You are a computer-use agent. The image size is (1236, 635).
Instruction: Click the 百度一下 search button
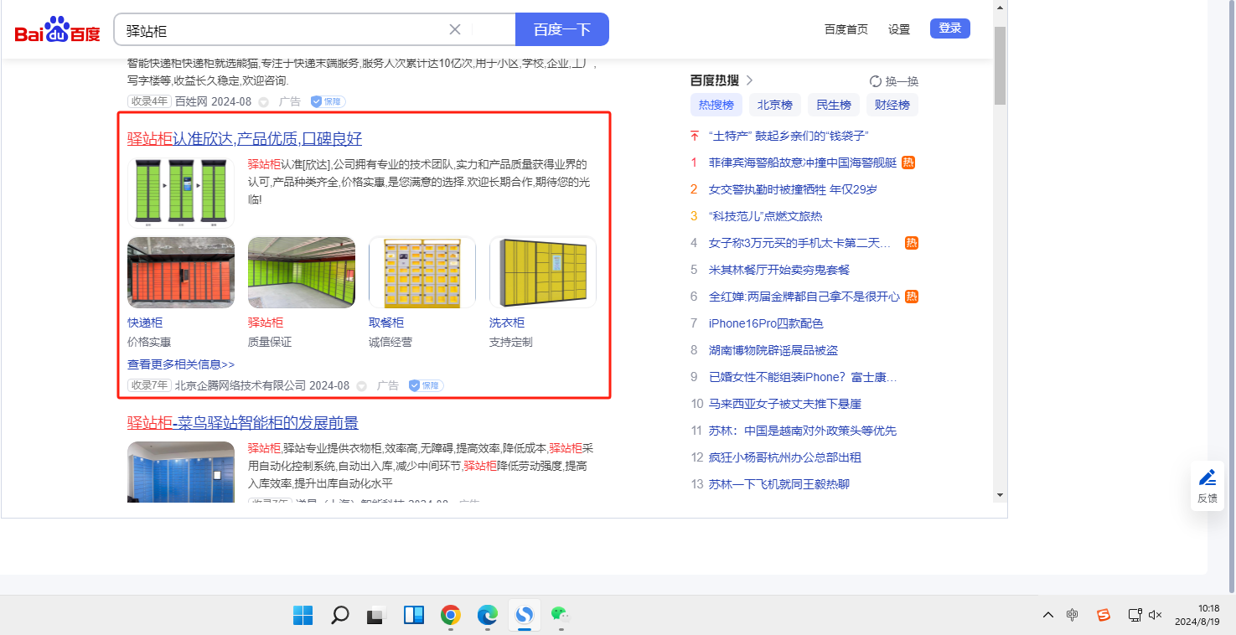click(x=562, y=29)
